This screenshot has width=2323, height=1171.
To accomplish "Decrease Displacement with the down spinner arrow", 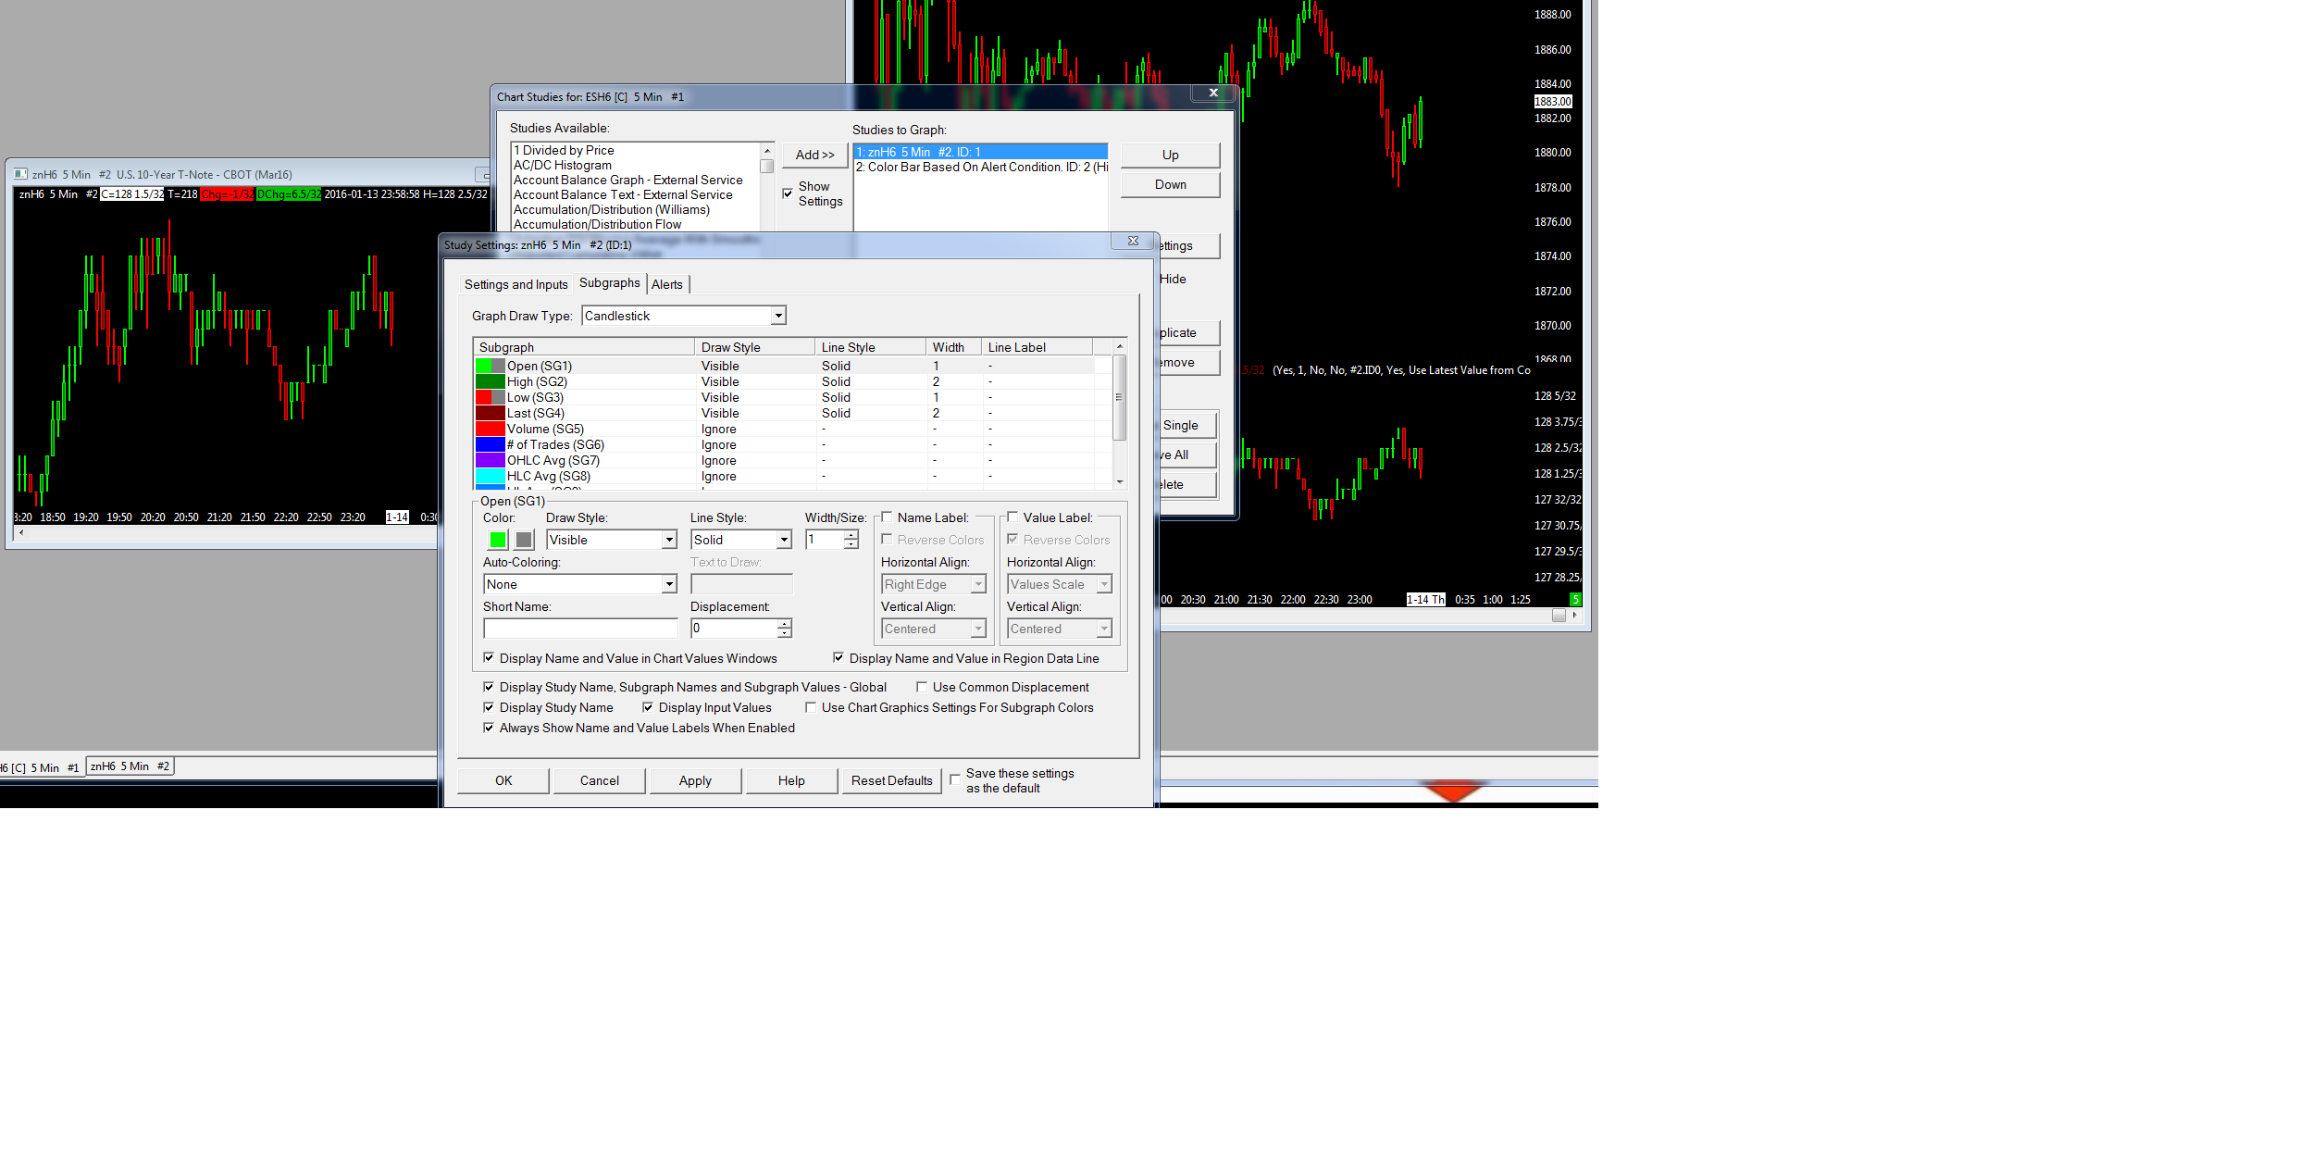I will point(784,633).
